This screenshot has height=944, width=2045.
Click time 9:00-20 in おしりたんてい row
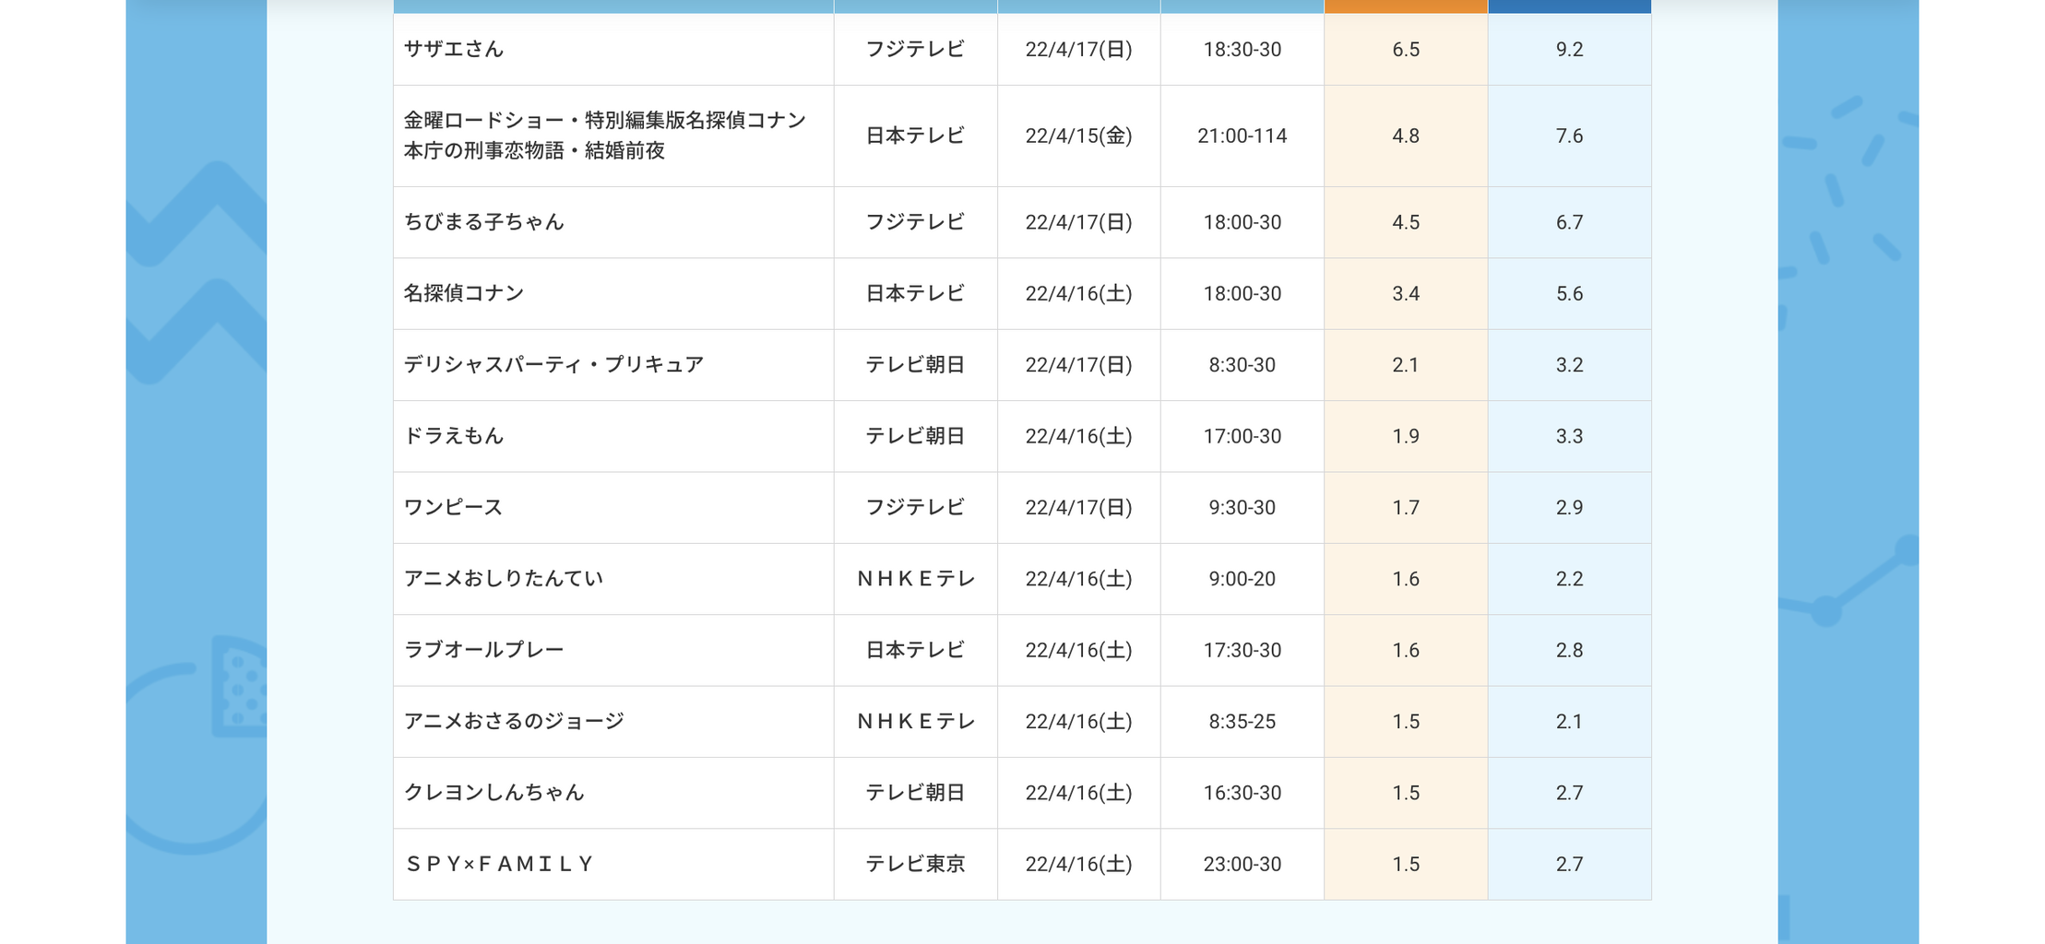coord(1242,579)
